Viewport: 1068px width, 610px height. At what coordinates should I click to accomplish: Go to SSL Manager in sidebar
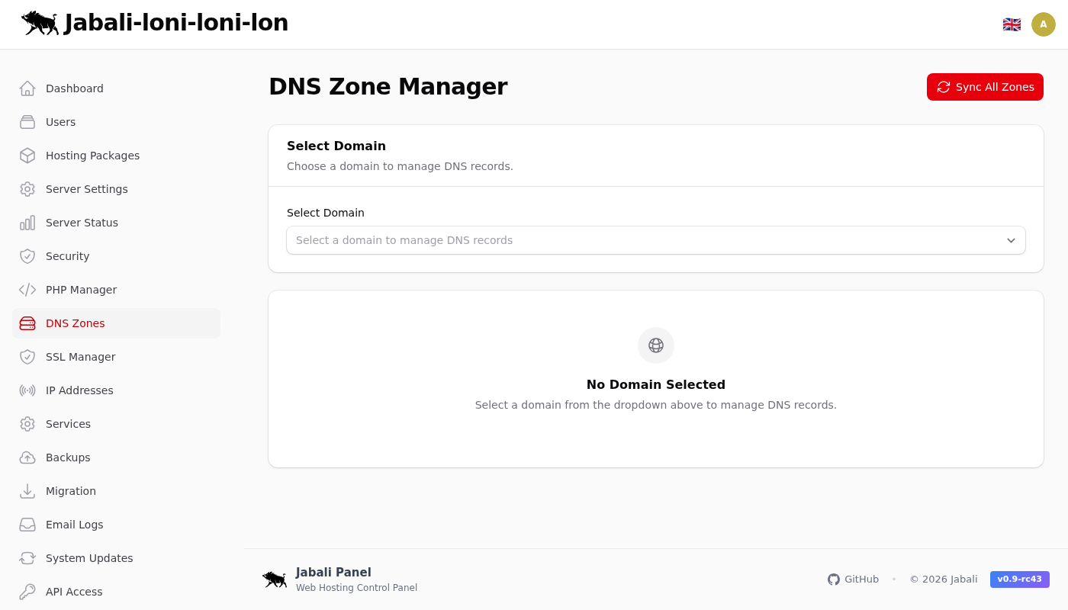(x=80, y=357)
